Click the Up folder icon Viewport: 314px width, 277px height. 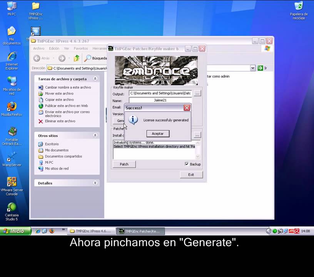tap(77, 58)
